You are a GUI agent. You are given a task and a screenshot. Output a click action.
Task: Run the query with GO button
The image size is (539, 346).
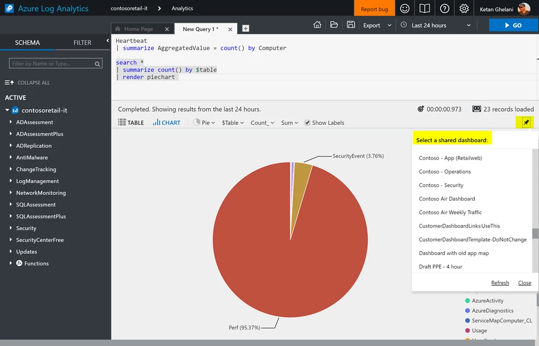pos(513,25)
